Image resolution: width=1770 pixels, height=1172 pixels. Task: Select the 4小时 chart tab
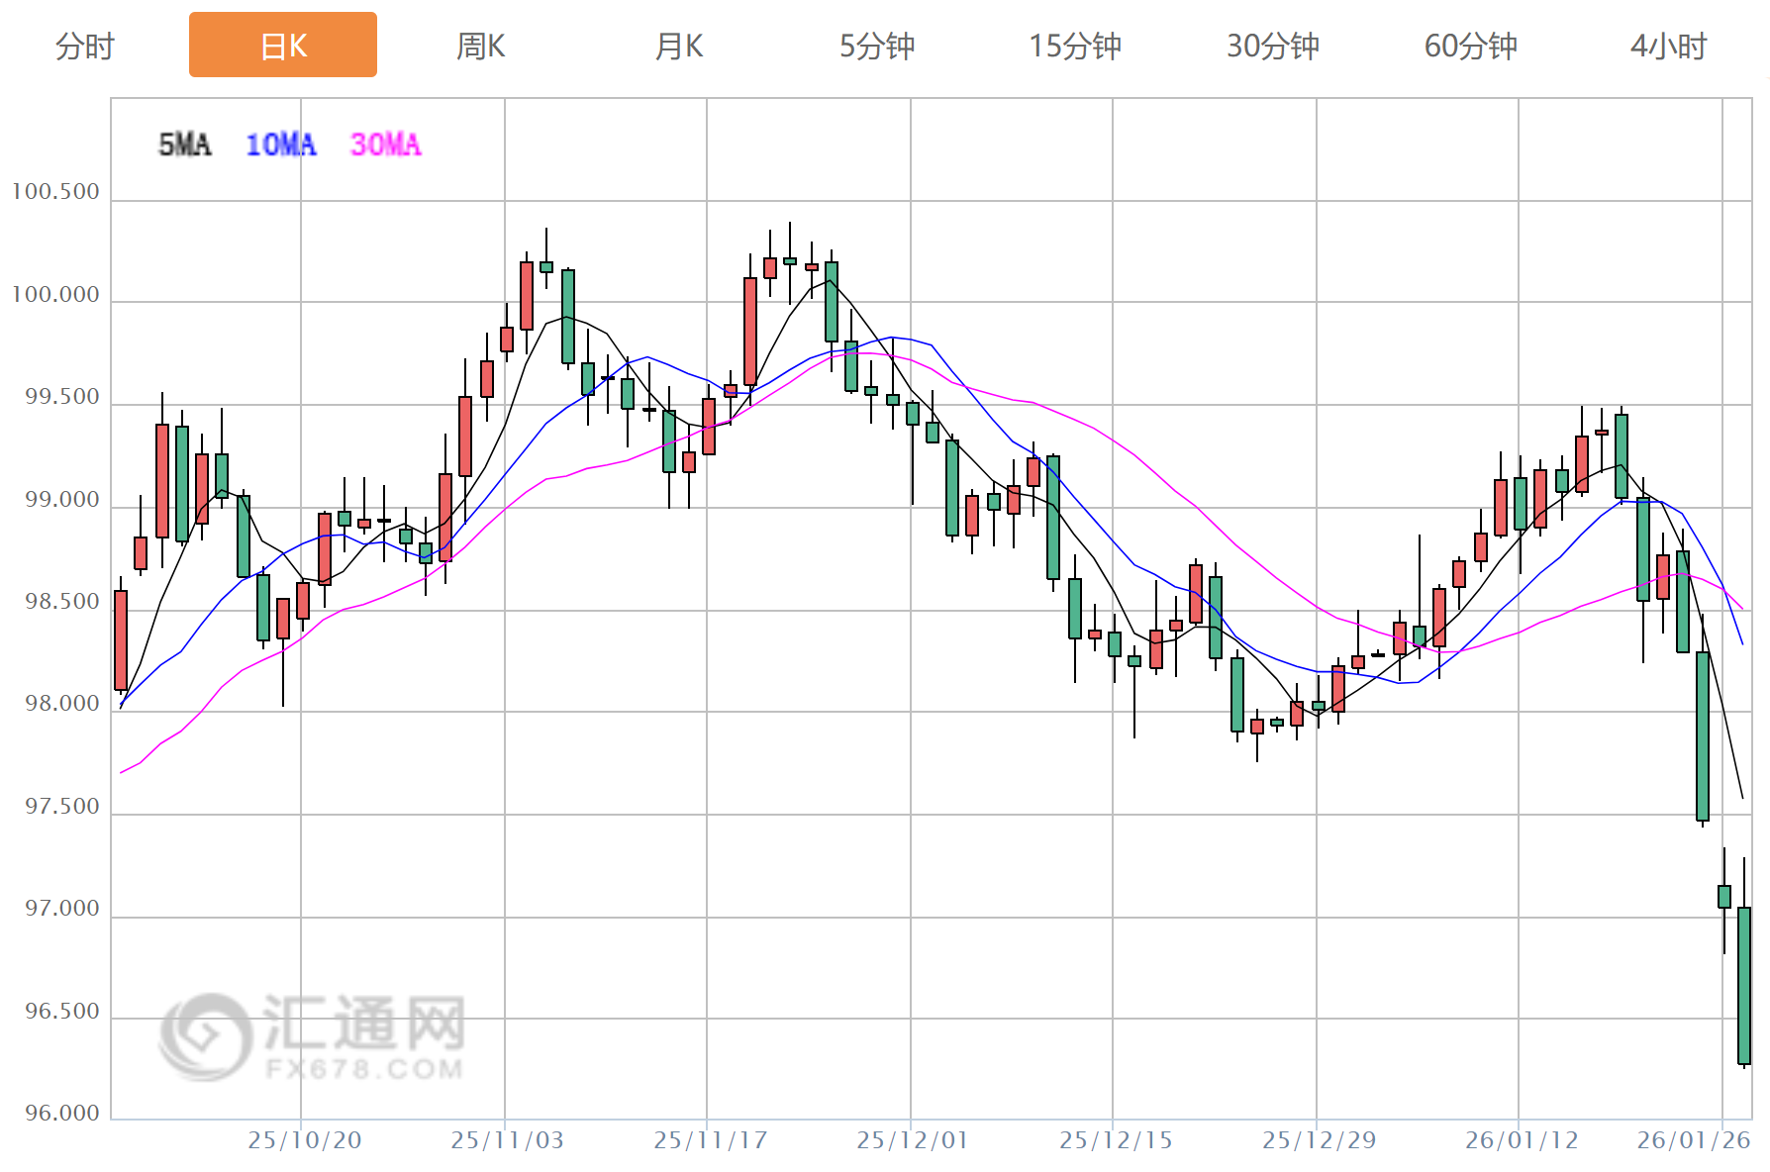(x=1669, y=46)
